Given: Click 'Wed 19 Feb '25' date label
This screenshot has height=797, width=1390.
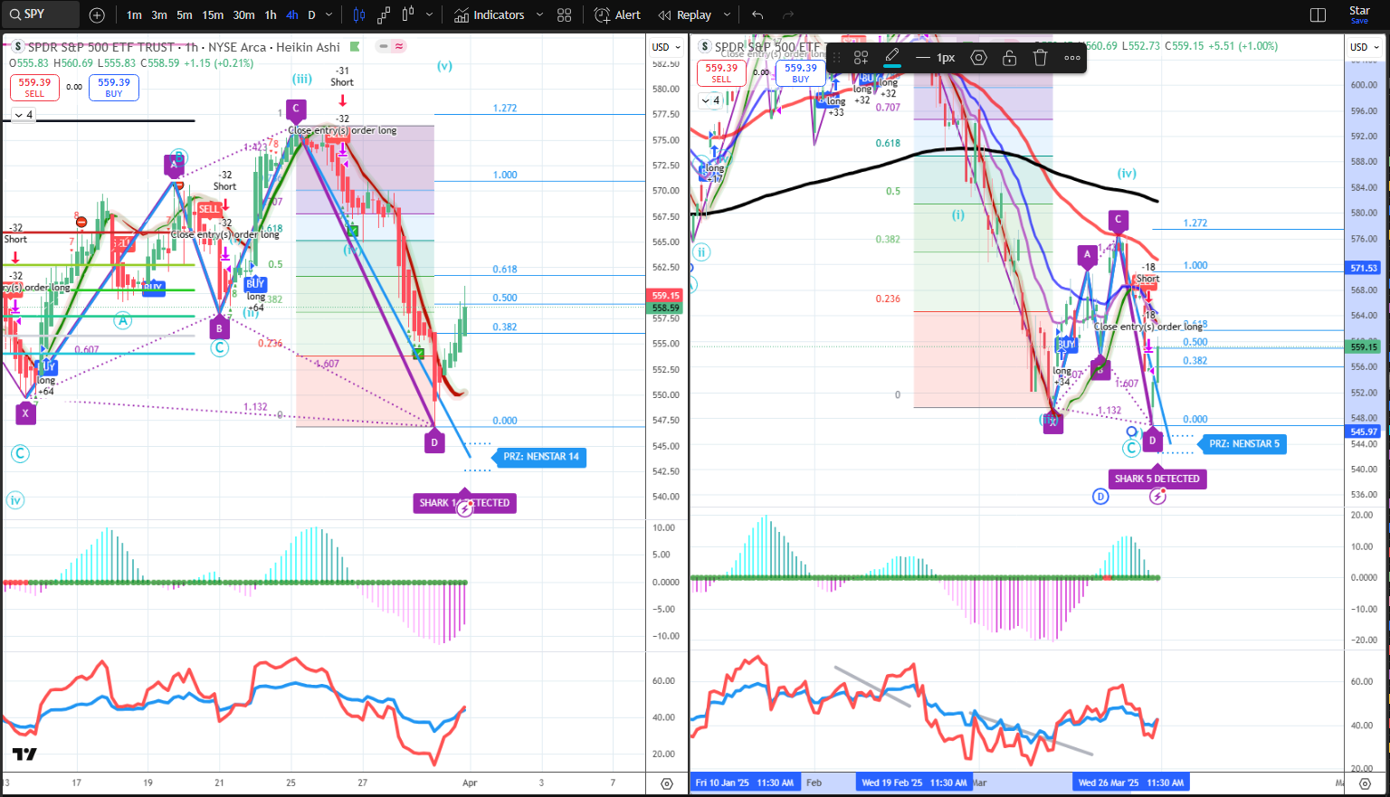Looking at the screenshot, I should (914, 783).
